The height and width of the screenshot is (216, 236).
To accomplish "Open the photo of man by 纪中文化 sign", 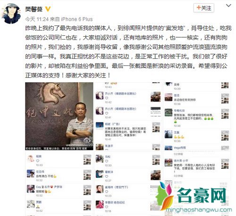I will click(x=59, y=116).
